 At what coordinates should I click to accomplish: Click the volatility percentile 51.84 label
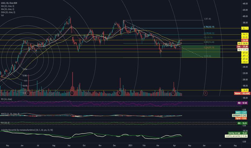tap(236, 136)
